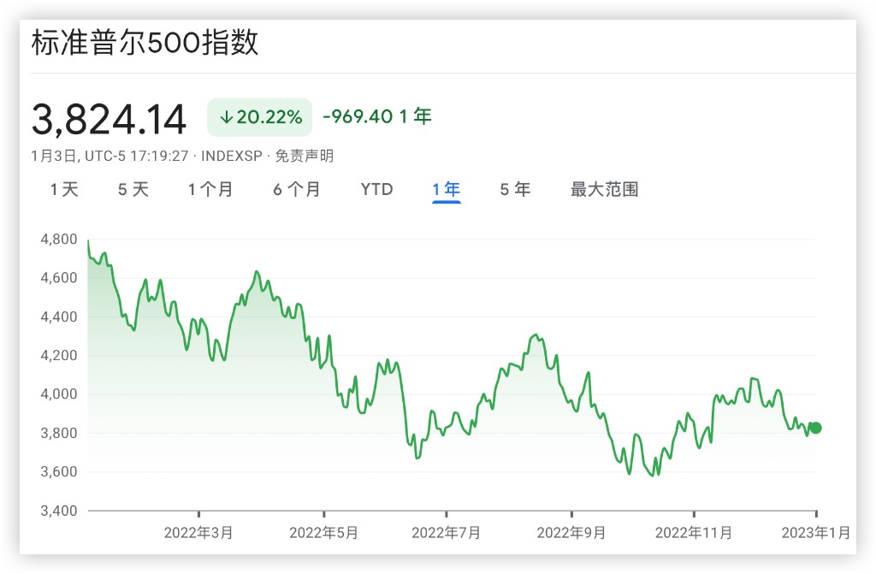
Task: Click the 2022年11月 x-axis label
Action: pos(694,532)
